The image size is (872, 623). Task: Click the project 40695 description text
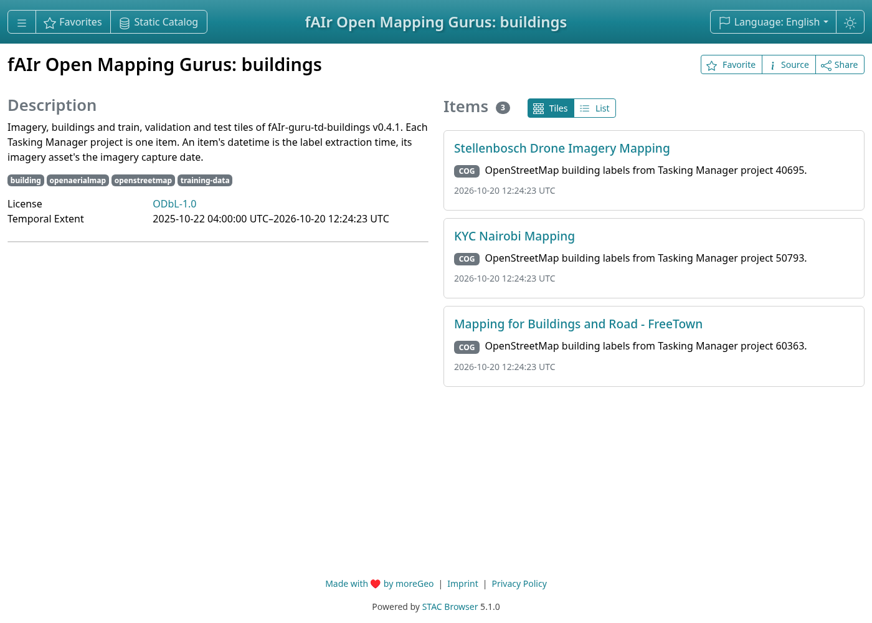(x=646, y=170)
